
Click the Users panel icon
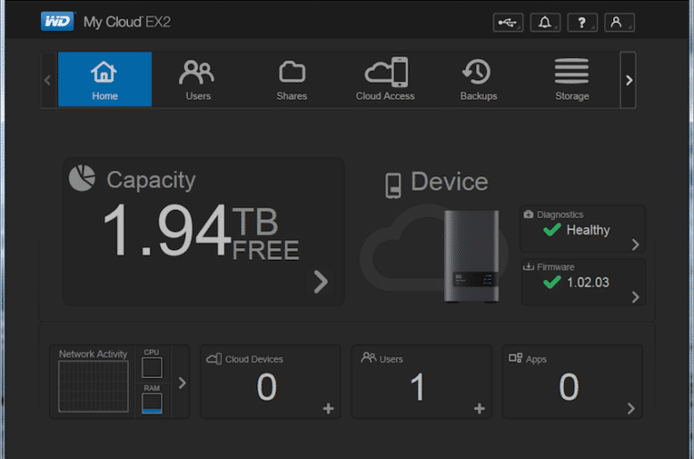(368, 358)
